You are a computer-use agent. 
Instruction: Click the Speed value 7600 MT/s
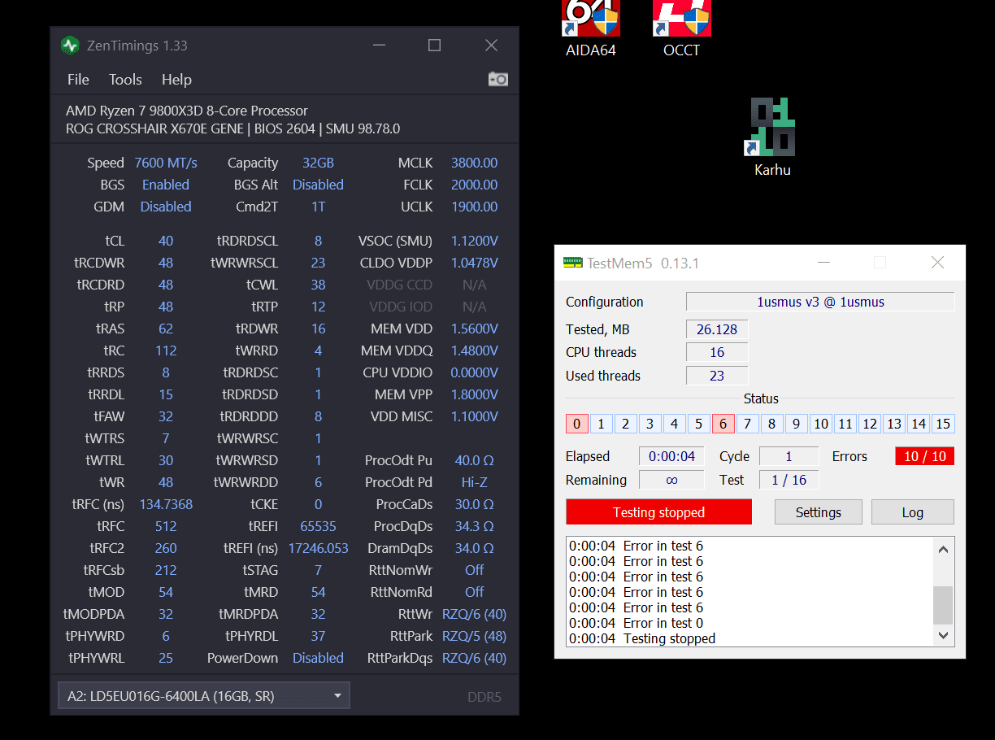coord(166,163)
